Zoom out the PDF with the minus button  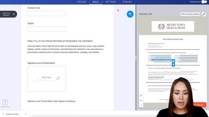coord(141,105)
